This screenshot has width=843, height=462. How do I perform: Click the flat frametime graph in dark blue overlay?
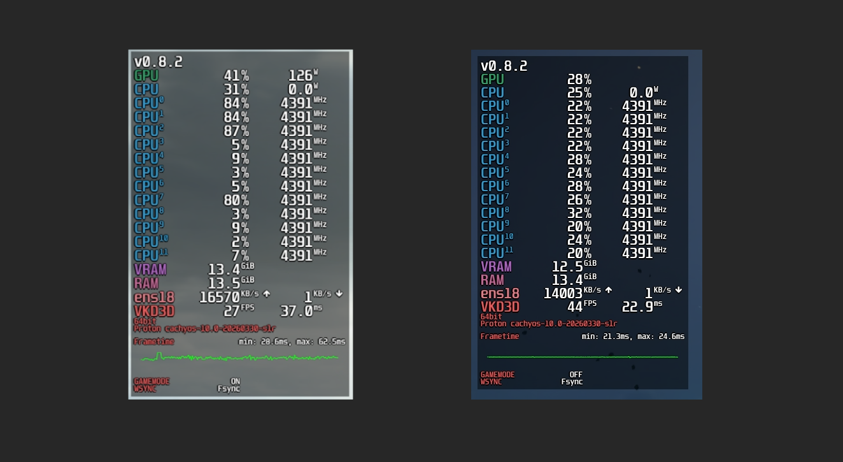[582, 357]
